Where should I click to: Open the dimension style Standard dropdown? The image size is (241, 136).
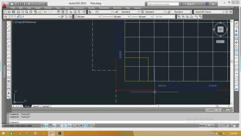(129, 12)
